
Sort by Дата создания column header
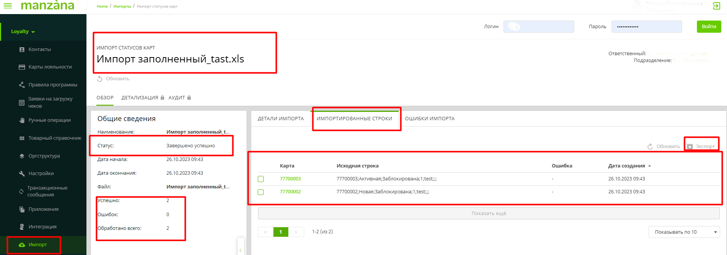(626, 166)
